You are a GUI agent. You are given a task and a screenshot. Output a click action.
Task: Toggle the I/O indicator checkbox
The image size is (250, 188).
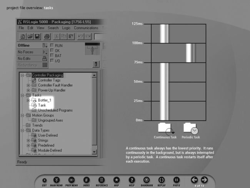tap(52, 60)
